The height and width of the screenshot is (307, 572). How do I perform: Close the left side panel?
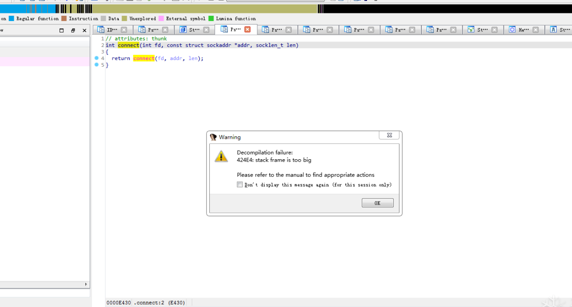84,31
